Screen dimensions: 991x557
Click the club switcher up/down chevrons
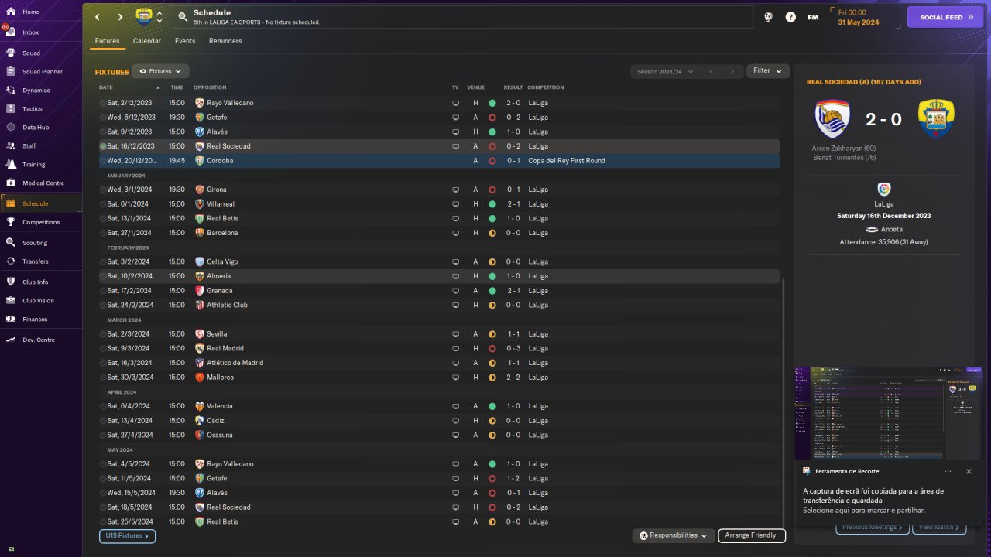pyautogui.click(x=159, y=17)
